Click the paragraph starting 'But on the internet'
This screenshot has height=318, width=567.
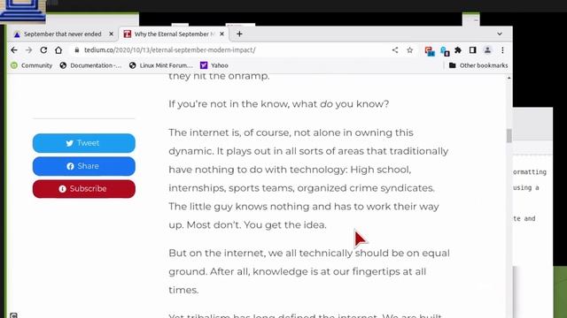309,271
